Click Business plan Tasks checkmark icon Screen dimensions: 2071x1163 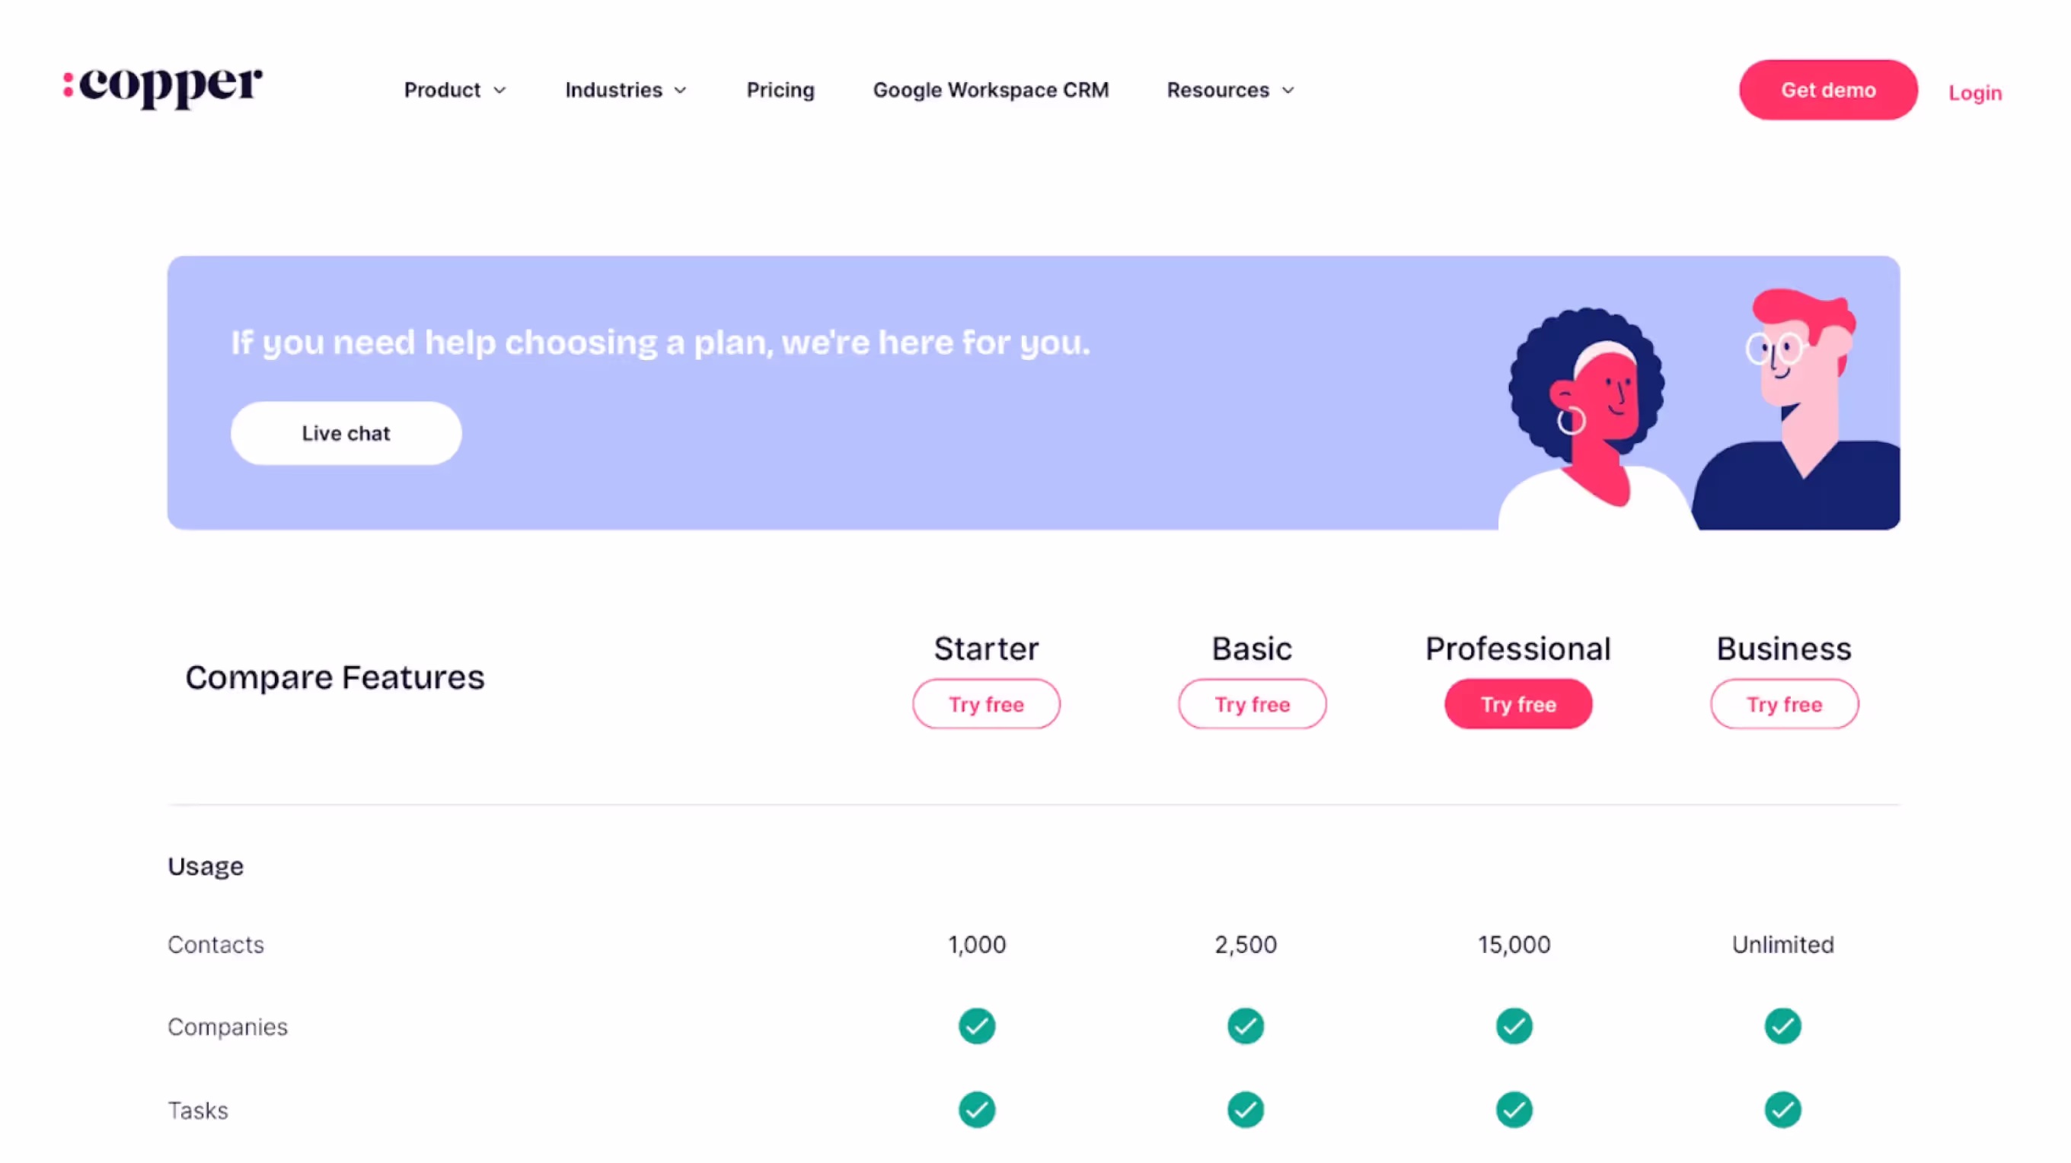(x=1782, y=1110)
